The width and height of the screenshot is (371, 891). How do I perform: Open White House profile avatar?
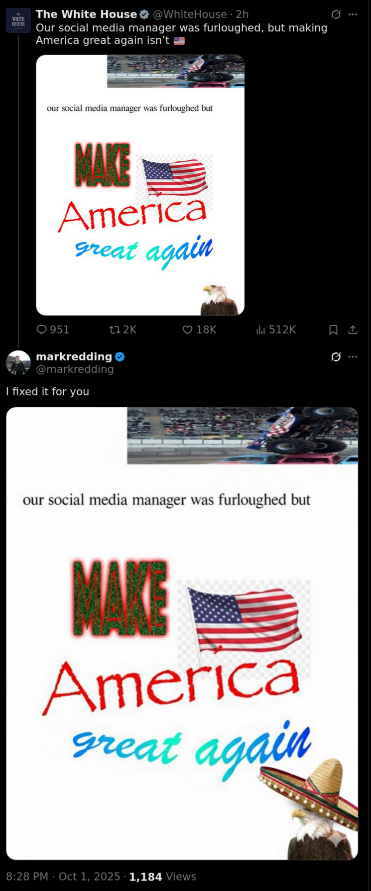click(18, 20)
